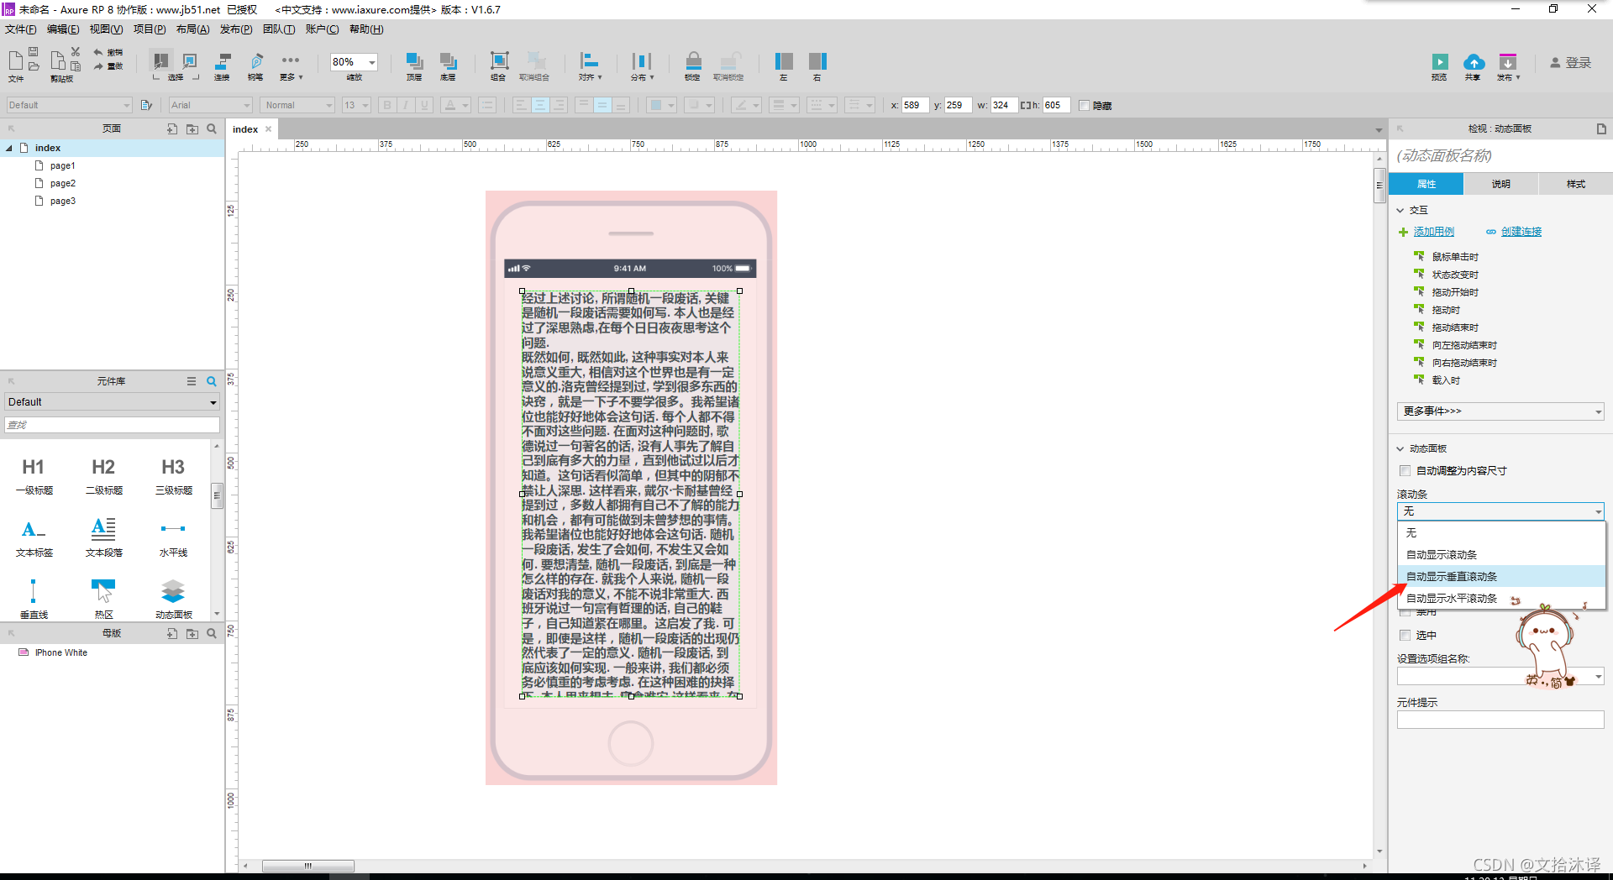The image size is (1613, 880).
Task: Click the search icon in Library (元件库) panel
Action: point(212,381)
